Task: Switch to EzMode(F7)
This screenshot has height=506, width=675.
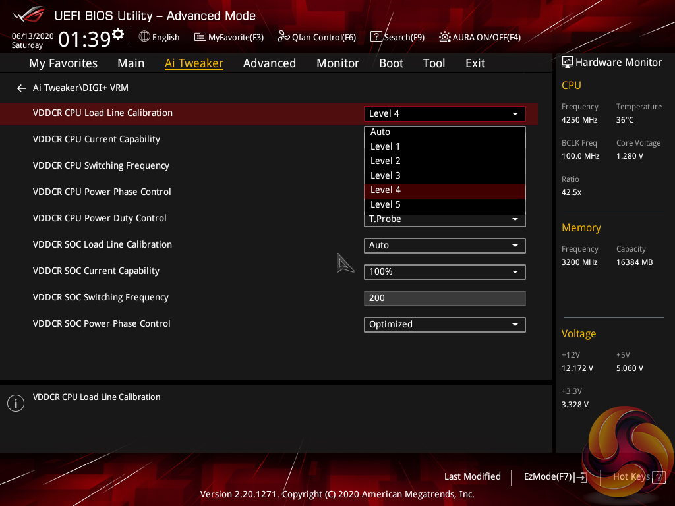Action: click(x=555, y=476)
